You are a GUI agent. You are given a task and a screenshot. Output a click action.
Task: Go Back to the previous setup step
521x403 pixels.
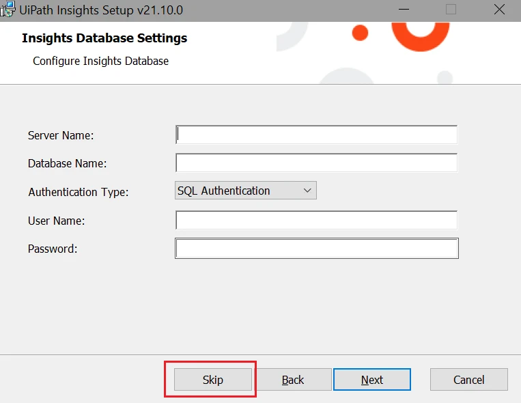tap(293, 379)
